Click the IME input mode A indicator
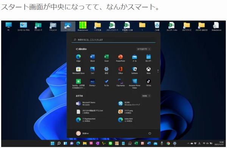227x149 pixels. tap(199, 143)
